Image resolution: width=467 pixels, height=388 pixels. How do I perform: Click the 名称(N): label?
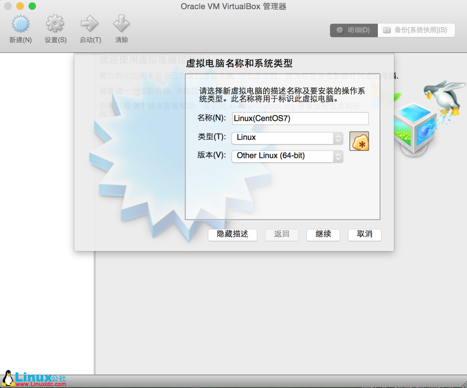tap(212, 118)
